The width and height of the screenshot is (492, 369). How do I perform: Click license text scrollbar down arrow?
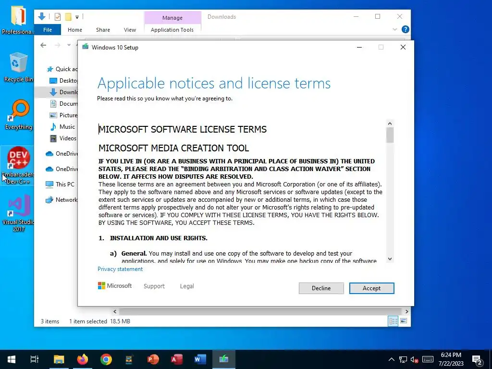(390, 259)
